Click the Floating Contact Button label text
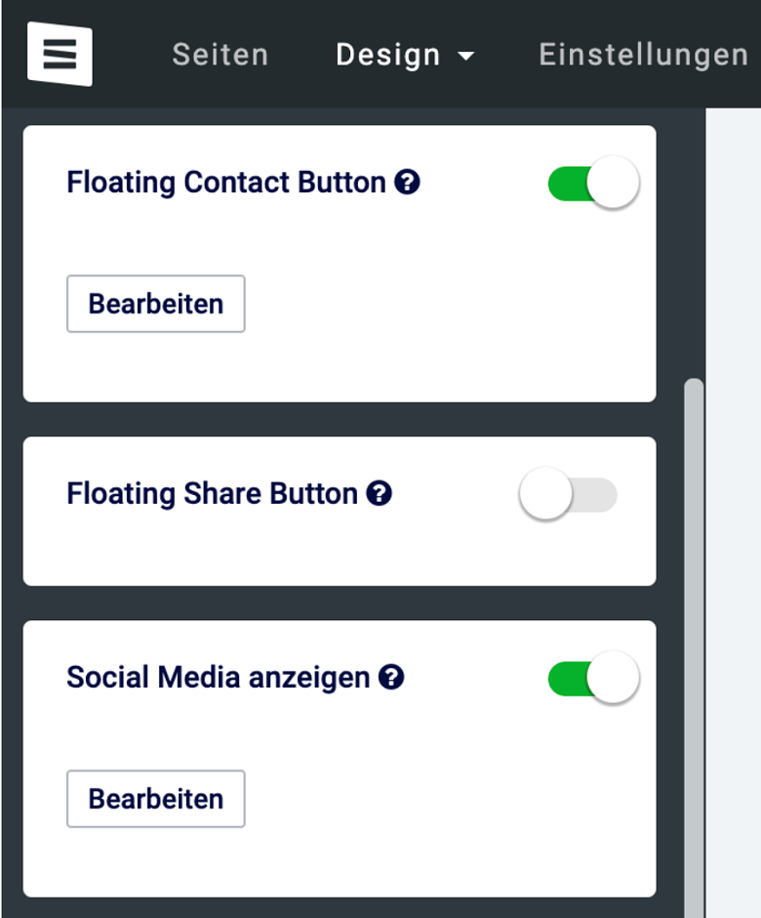Image resolution: width=761 pixels, height=918 pixels. [226, 182]
